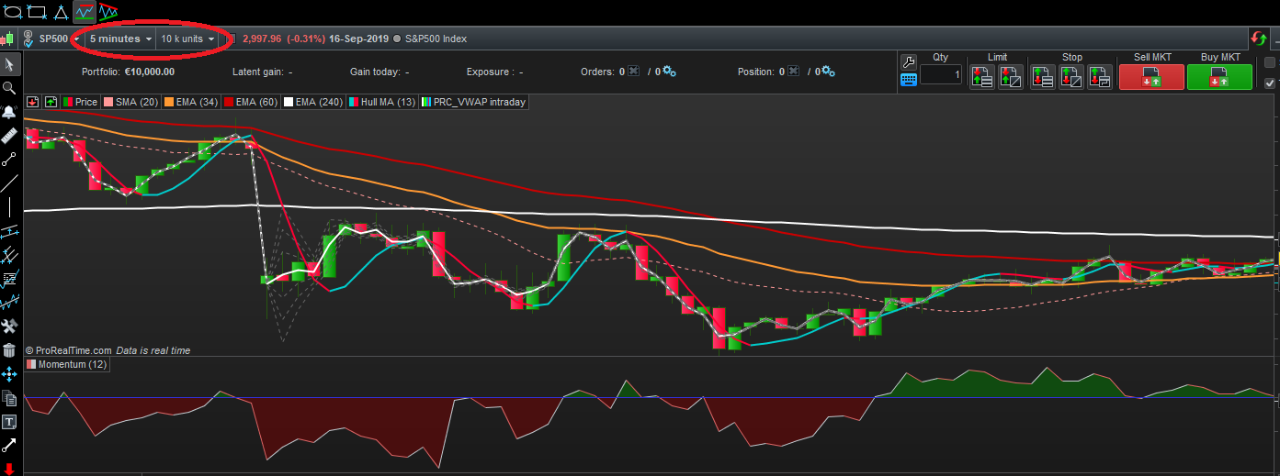Screen dimensions: 1280x476
Task: Select the horizontal lines channel tool at top
Action: pyautogui.click(x=85, y=12)
